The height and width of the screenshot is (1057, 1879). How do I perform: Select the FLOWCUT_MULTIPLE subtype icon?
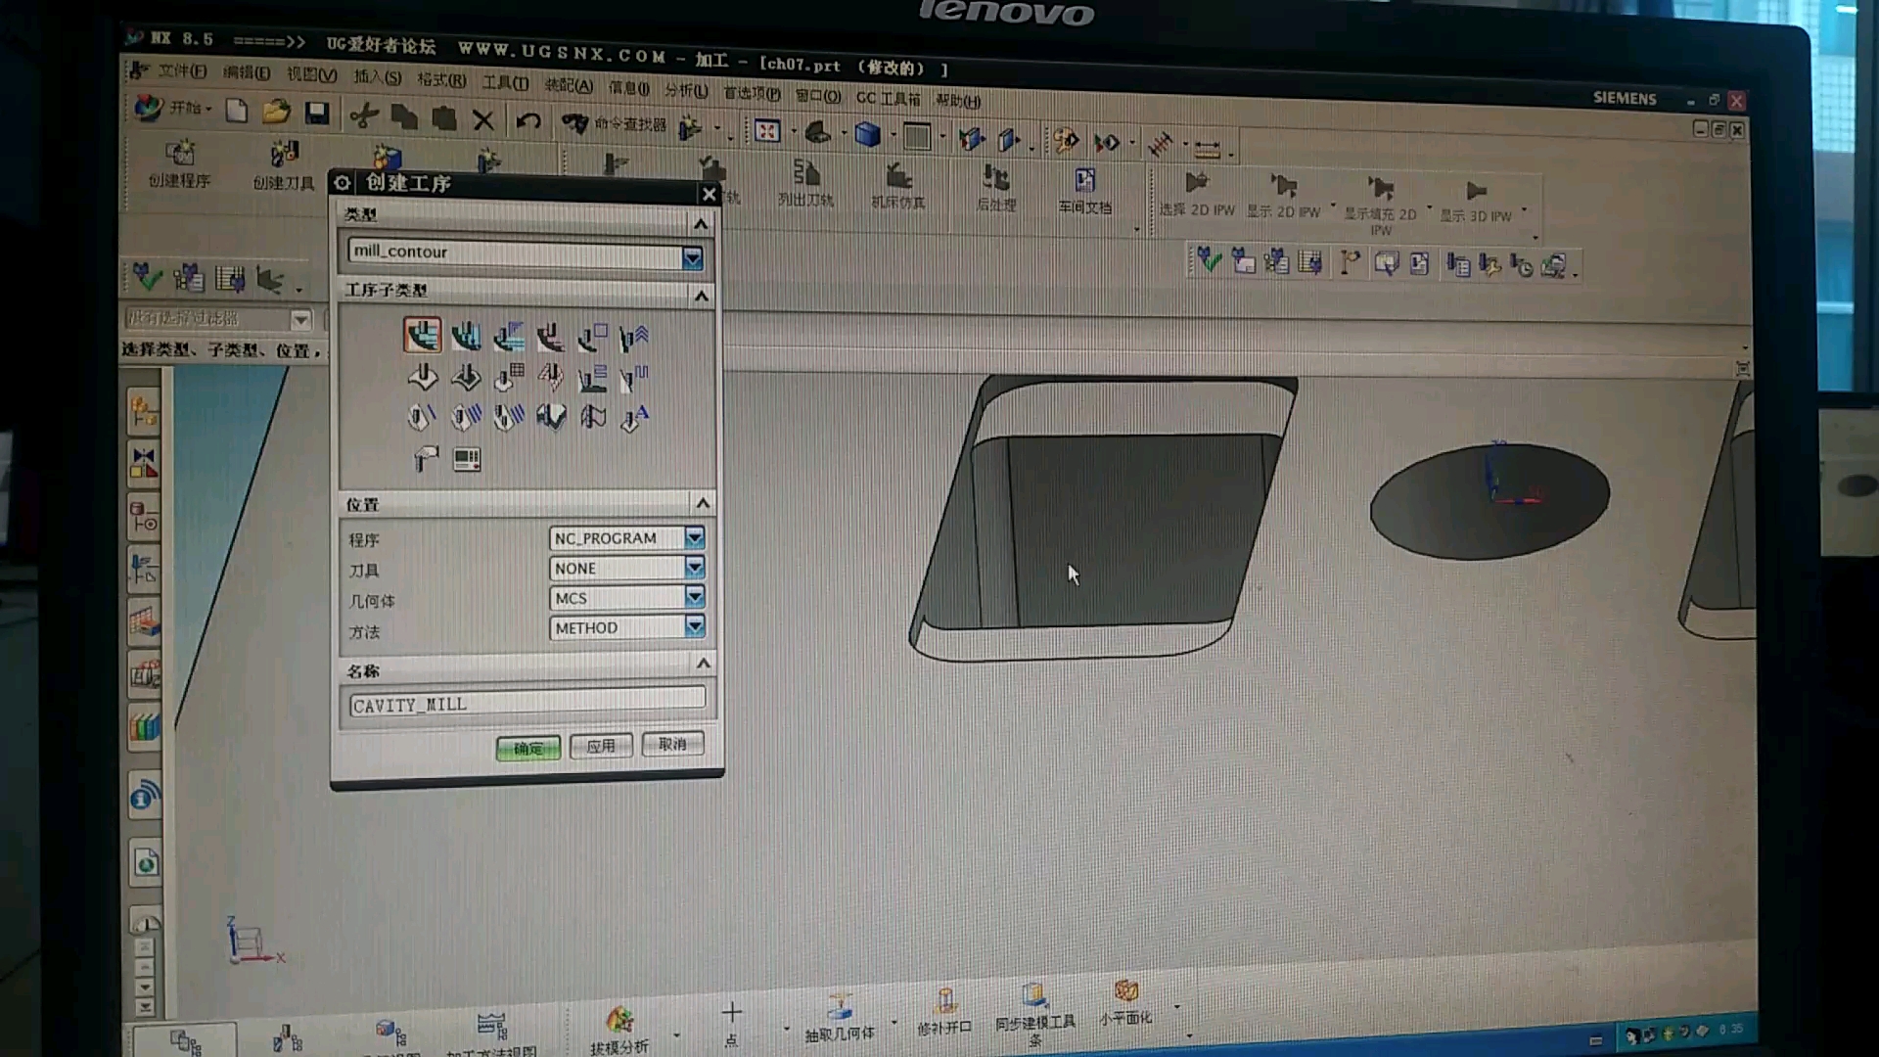[466, 417]
